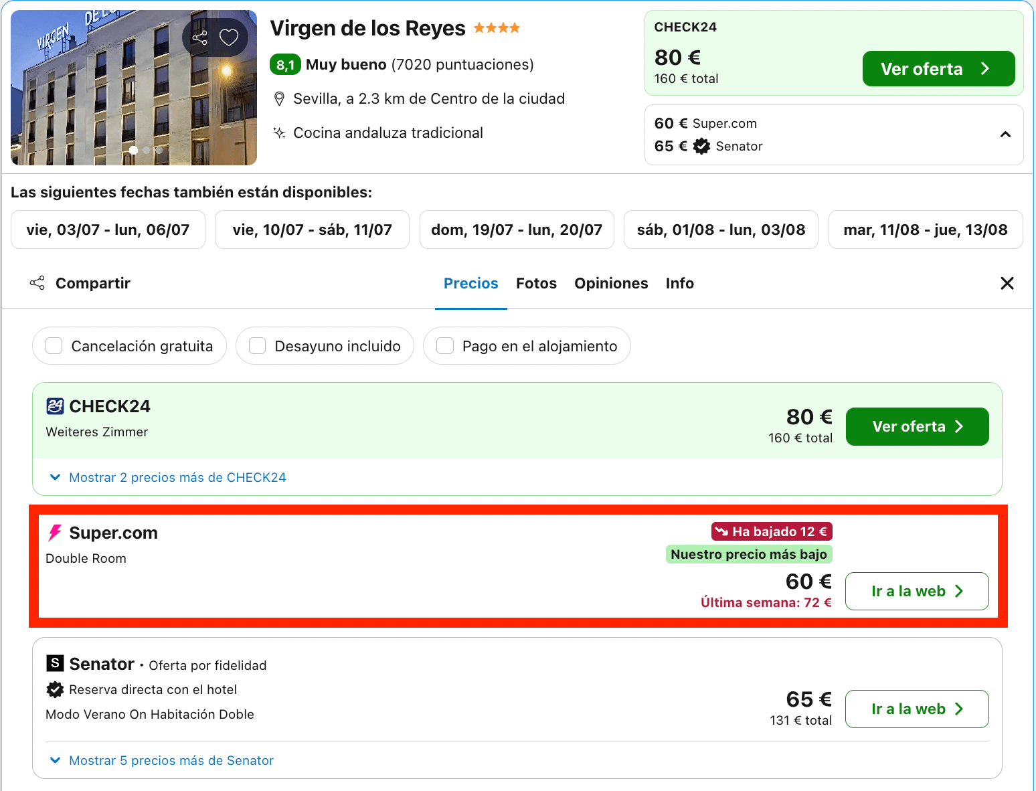Screen dimensions: 1036x791
Task: Enable Cancelación gratuita filter checkbox
Action: 54,346
